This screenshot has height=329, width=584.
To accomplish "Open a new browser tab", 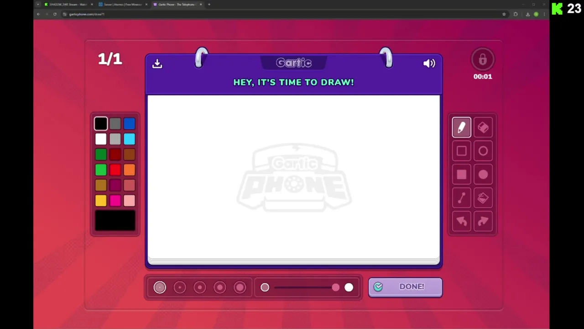I will tap(209, 5).
